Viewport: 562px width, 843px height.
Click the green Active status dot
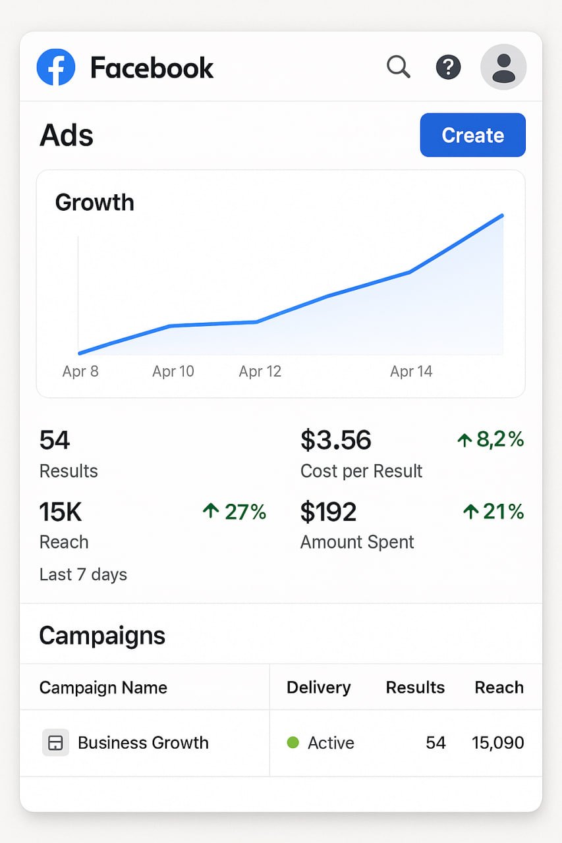point(293,743)
